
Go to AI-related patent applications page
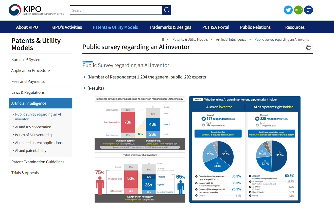coord(39,143)
